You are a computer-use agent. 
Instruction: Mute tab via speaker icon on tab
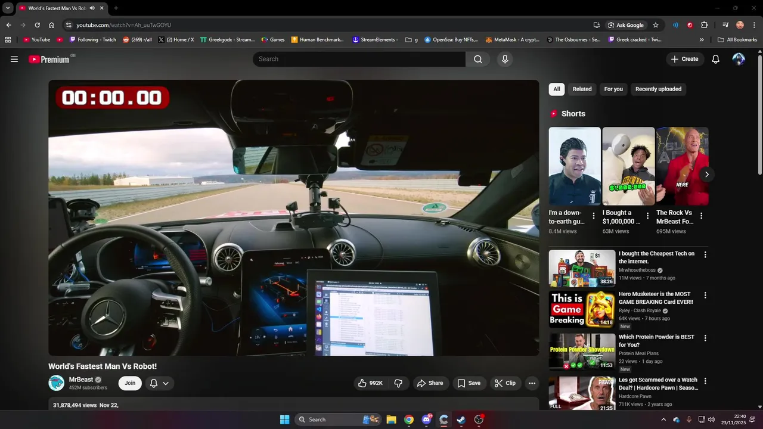click(92, 8)
